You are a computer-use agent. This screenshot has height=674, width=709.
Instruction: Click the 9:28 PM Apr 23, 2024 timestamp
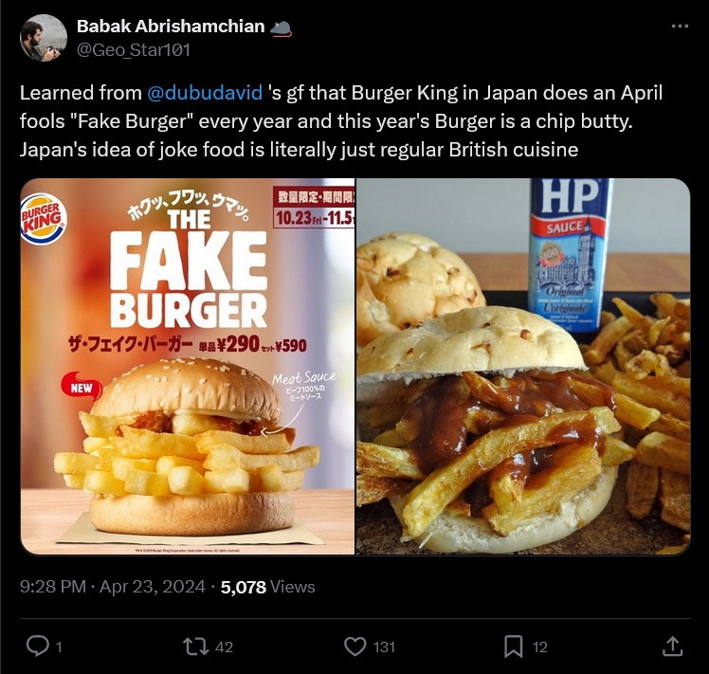point(113,587)
